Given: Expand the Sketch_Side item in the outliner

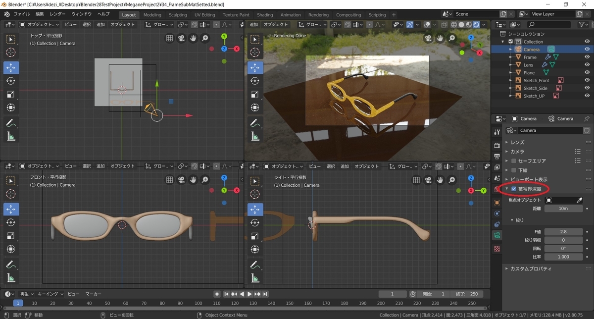Looking at the screenshot, I should (x=510, y=88).
